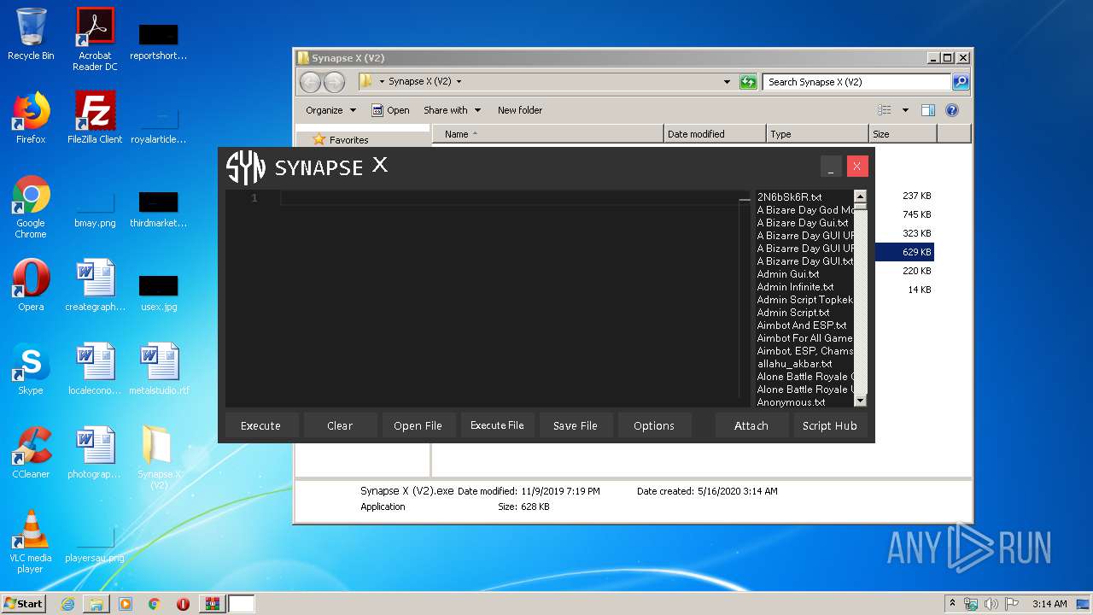Image resolution: width=1093 pixels, height=615 pixels.
Task: Open Acrobat Reader DC desktop icon
Action: pos(95,39)
